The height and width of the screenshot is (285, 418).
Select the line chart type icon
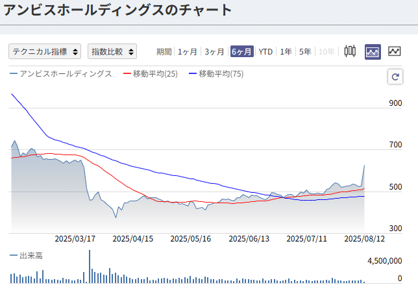[x=394, y=51]
